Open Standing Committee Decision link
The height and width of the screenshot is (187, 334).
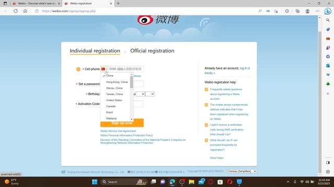[x=143, y=141]
